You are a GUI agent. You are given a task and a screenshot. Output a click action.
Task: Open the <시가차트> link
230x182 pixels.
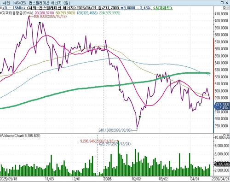coord(163,8)
